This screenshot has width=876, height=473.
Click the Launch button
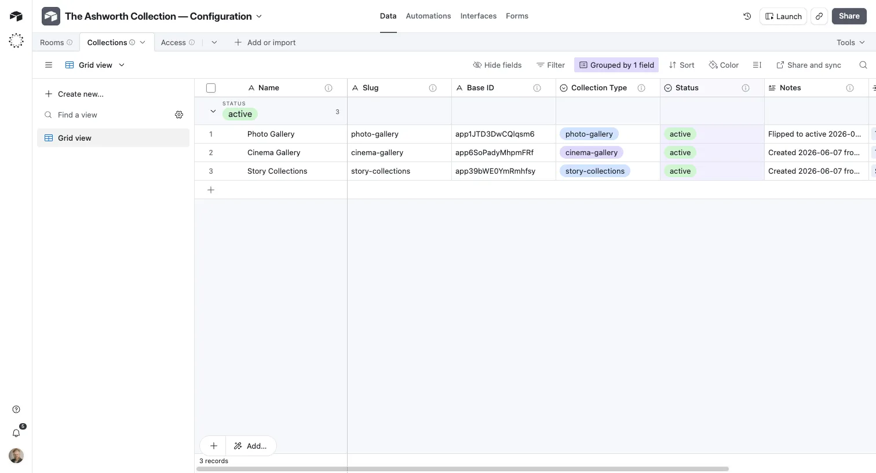(783, 16)
